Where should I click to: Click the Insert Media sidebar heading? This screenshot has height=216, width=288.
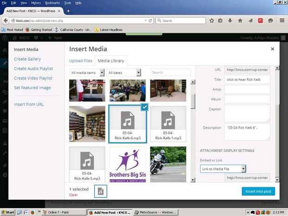[x=26, y=49]
